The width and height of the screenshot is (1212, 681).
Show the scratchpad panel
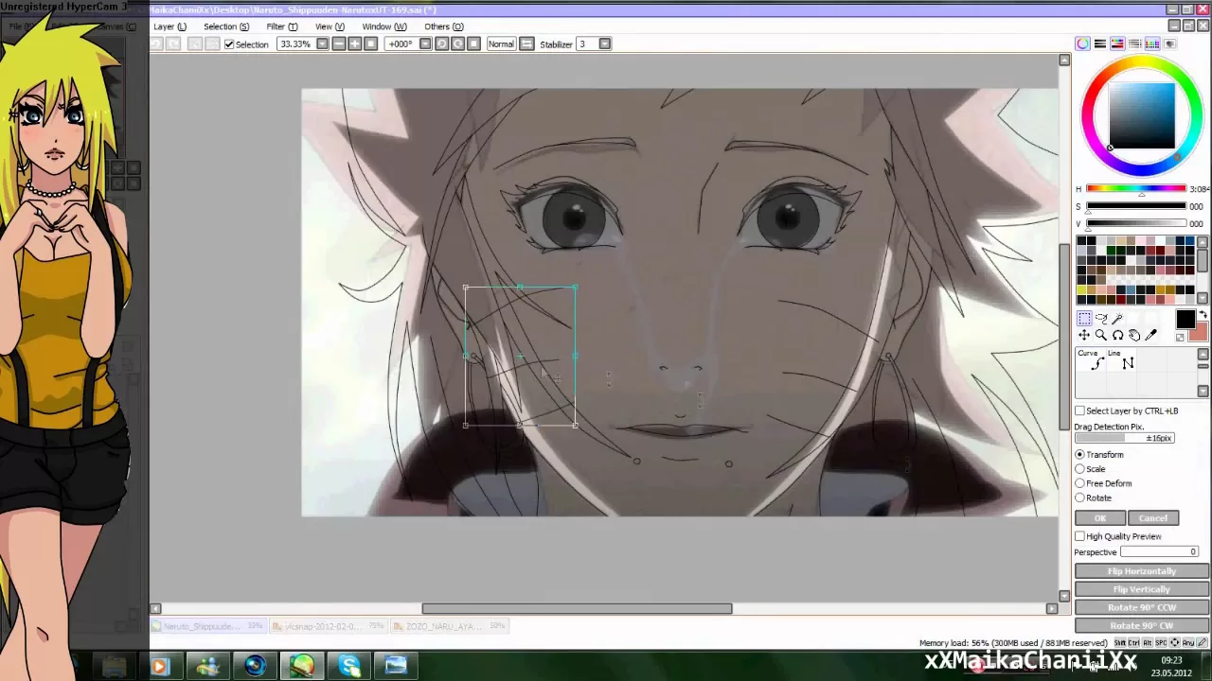coord(1169,44)
